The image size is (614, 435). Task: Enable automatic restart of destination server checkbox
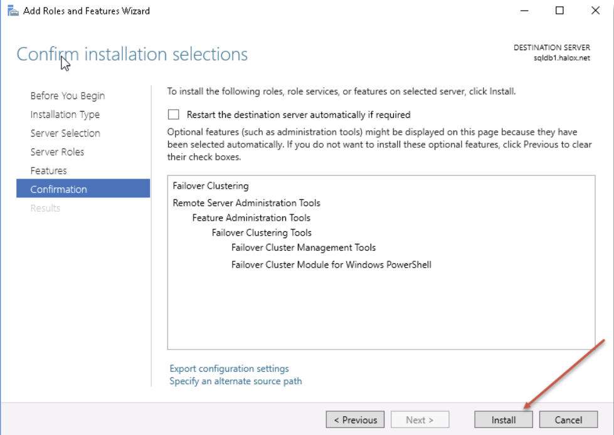pos(174,114)
